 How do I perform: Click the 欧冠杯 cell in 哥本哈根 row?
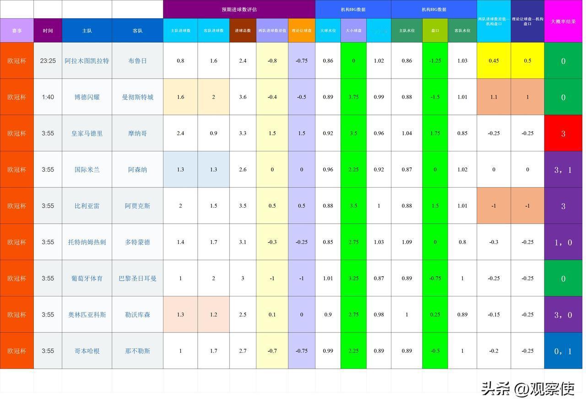pos(17,351)
